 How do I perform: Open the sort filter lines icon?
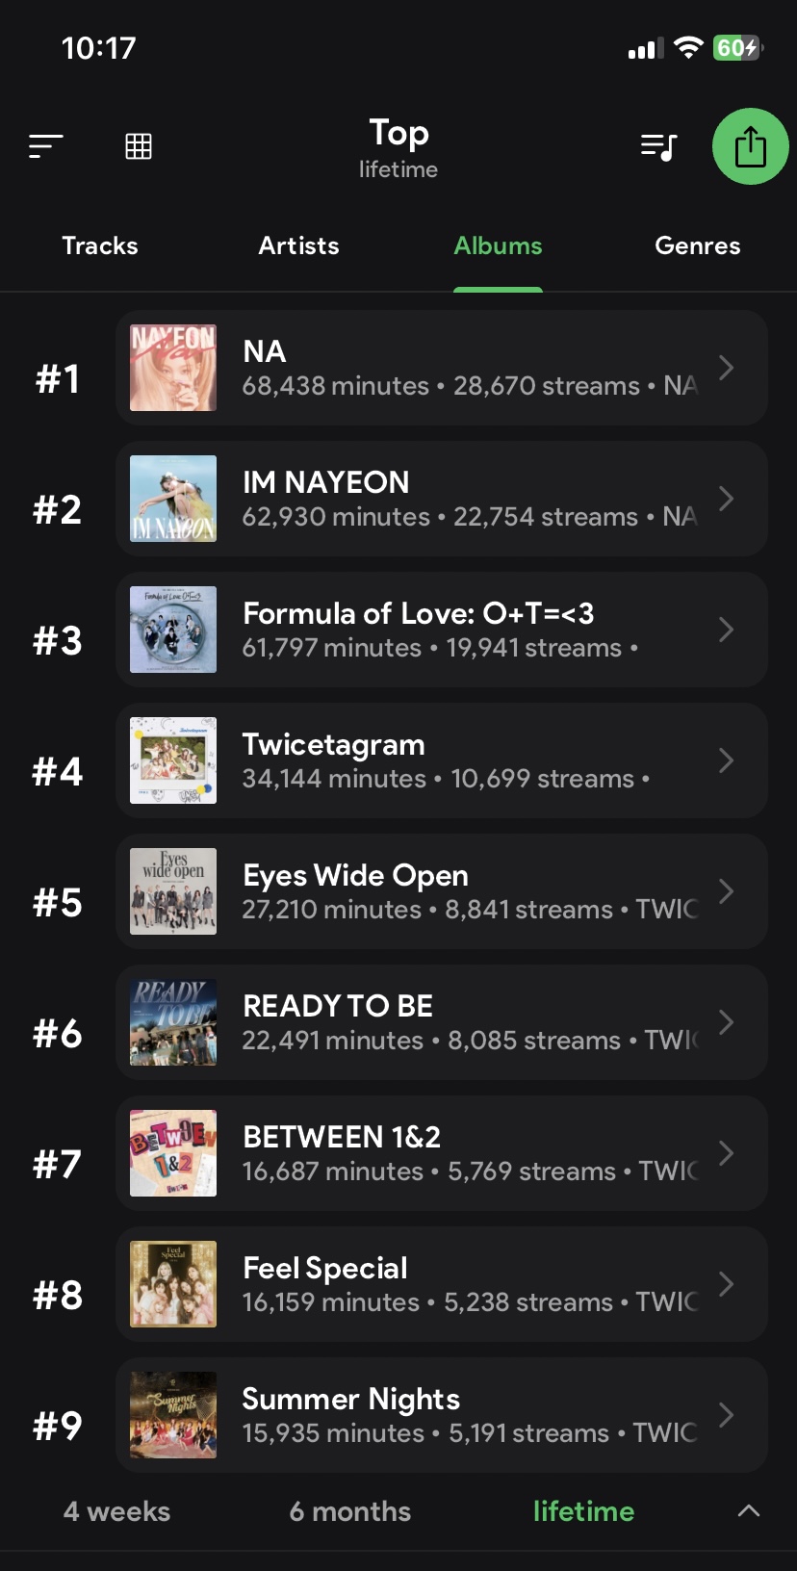[x=45, y=146]
